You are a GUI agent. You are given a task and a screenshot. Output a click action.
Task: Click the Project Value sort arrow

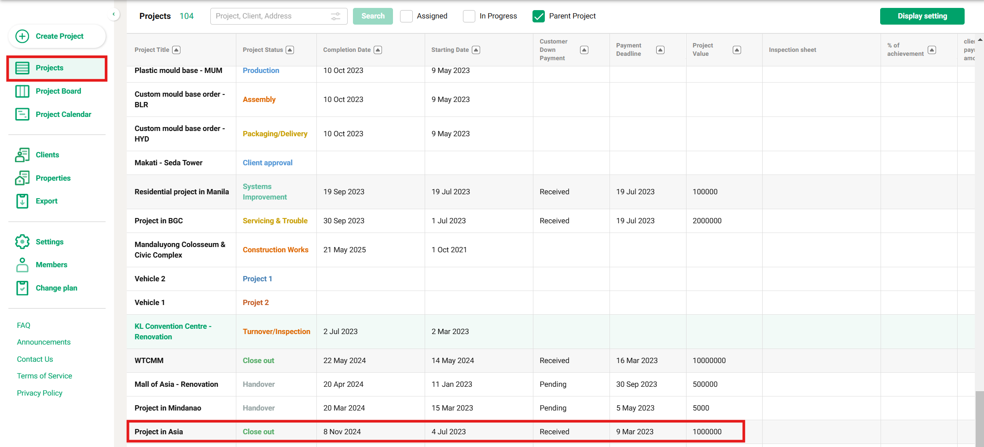coord(737,50)
